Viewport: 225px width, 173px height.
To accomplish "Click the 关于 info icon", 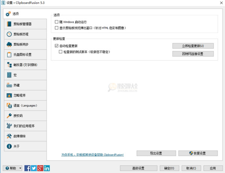I will (x=9, y=146).
